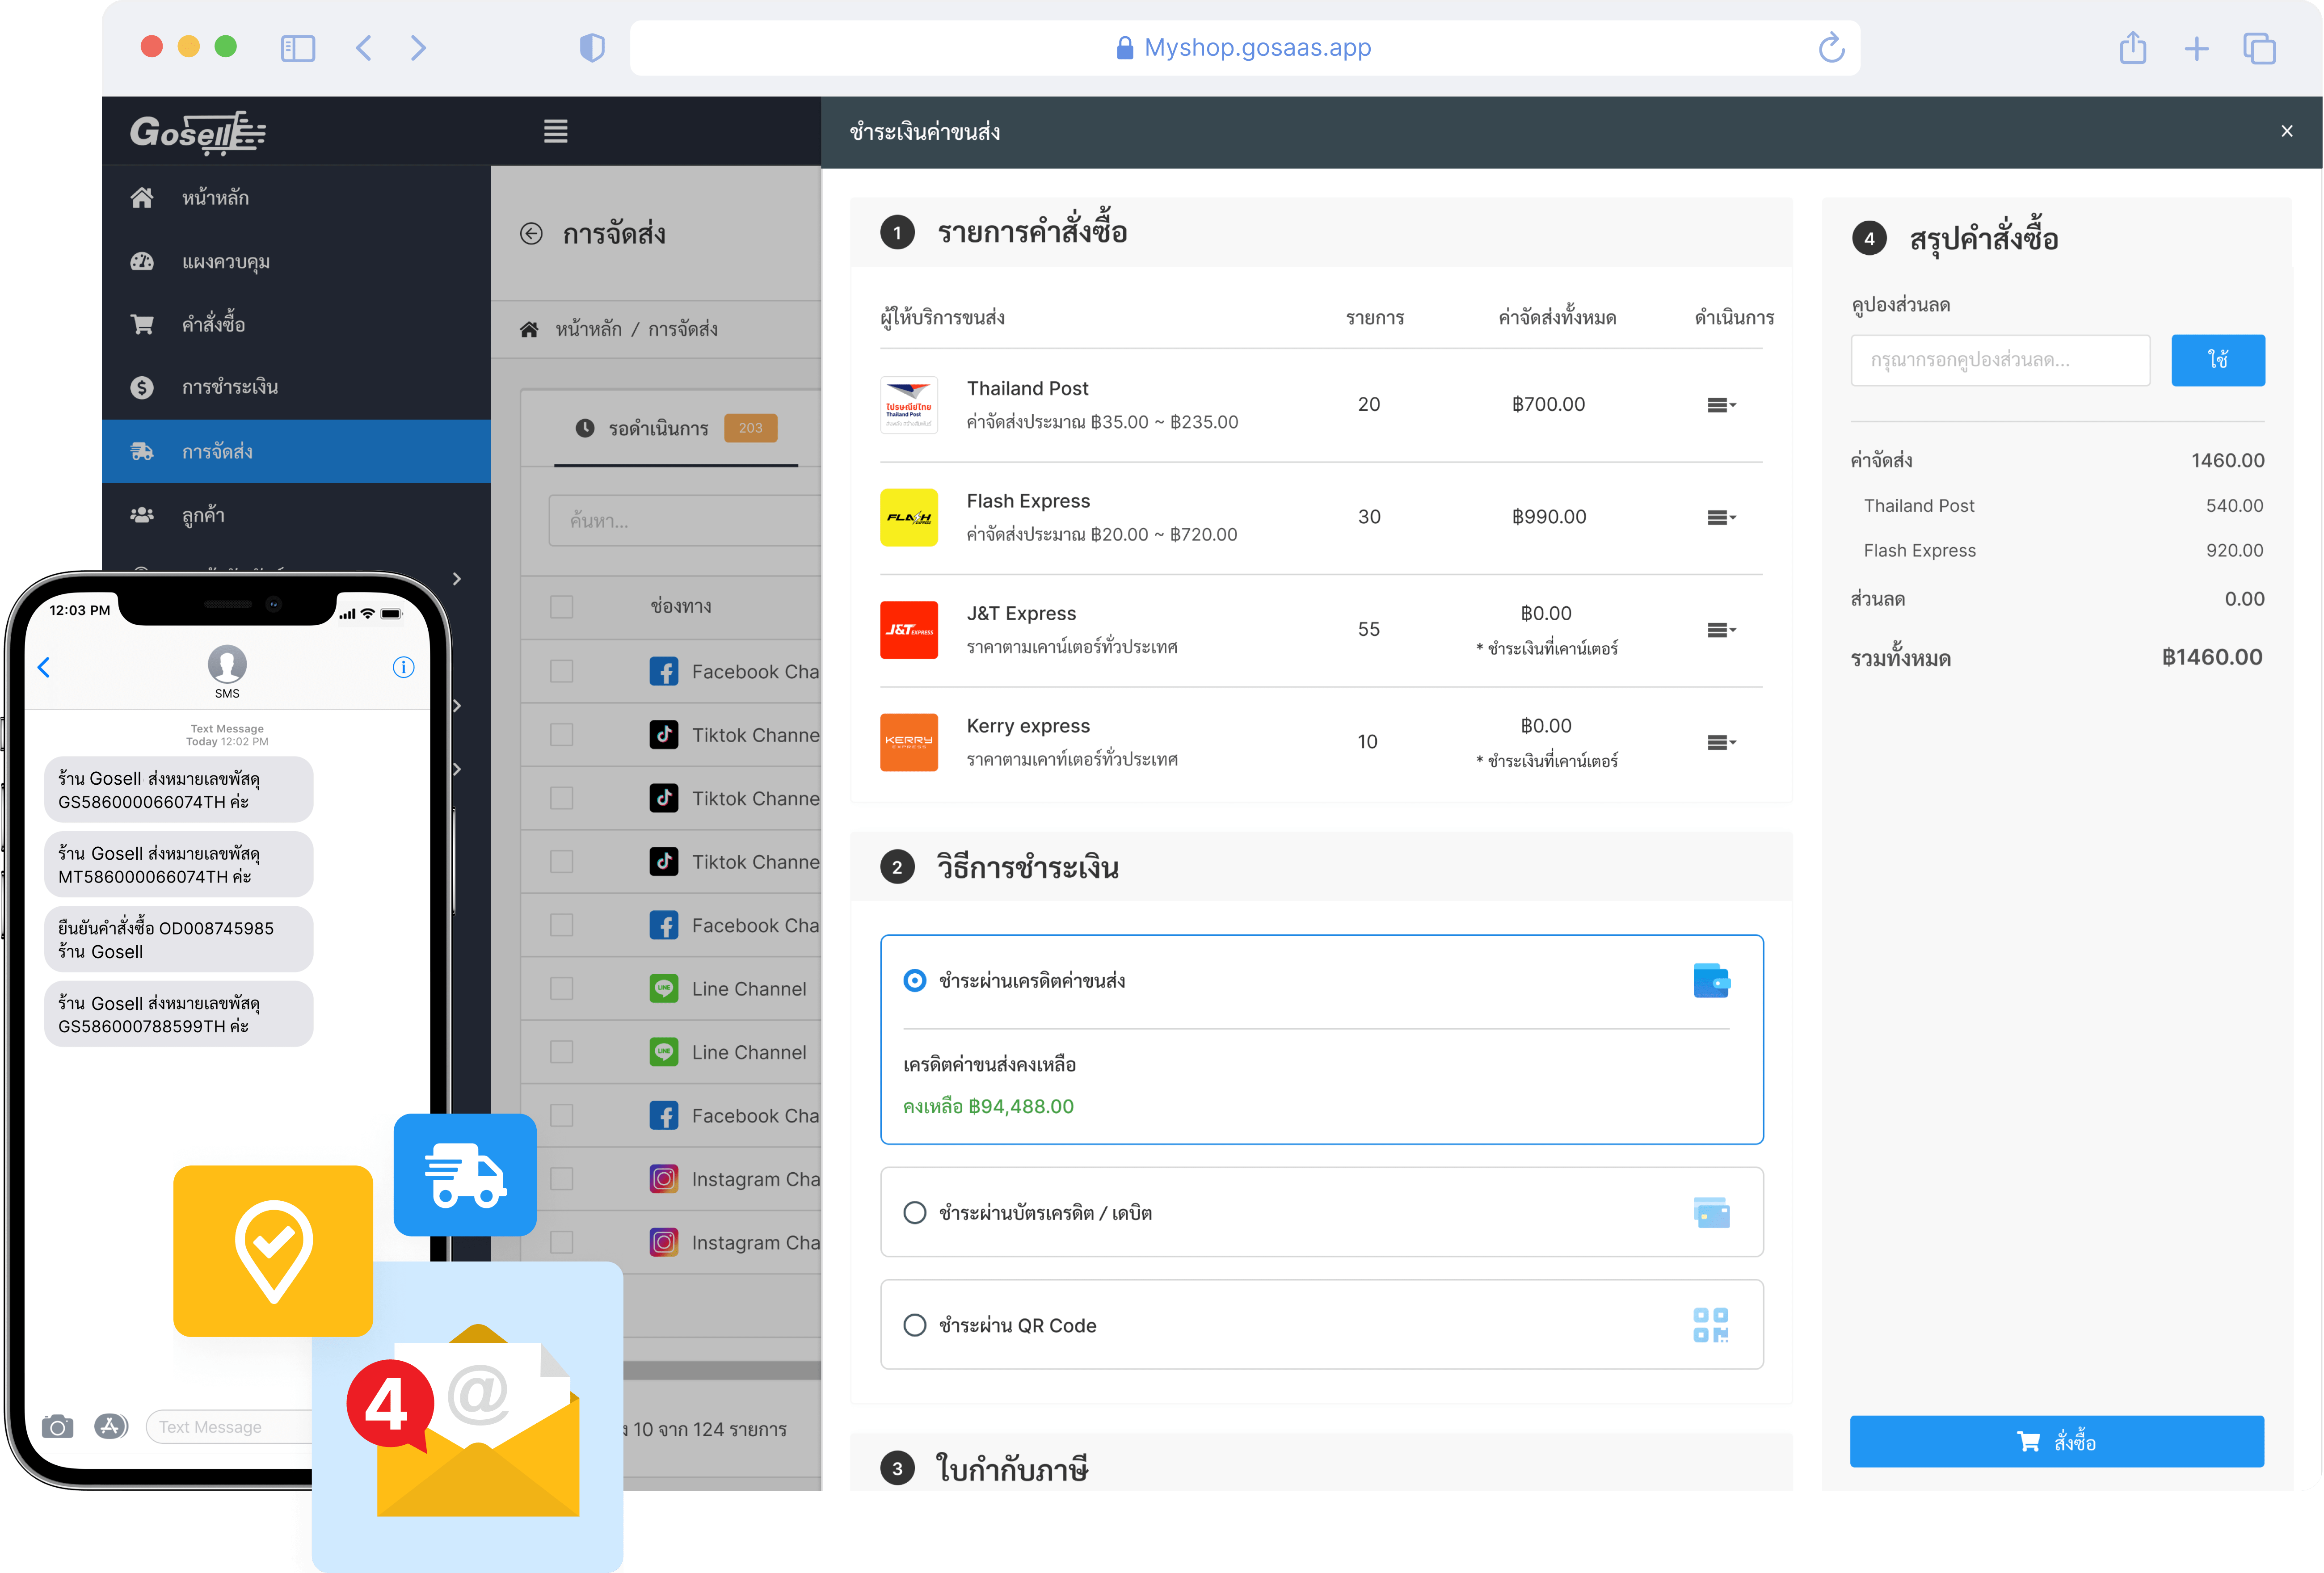2324x1573 pixels.
Task: Click the wallet icon in shipping credit option
Action: (x=1712, y=981)
